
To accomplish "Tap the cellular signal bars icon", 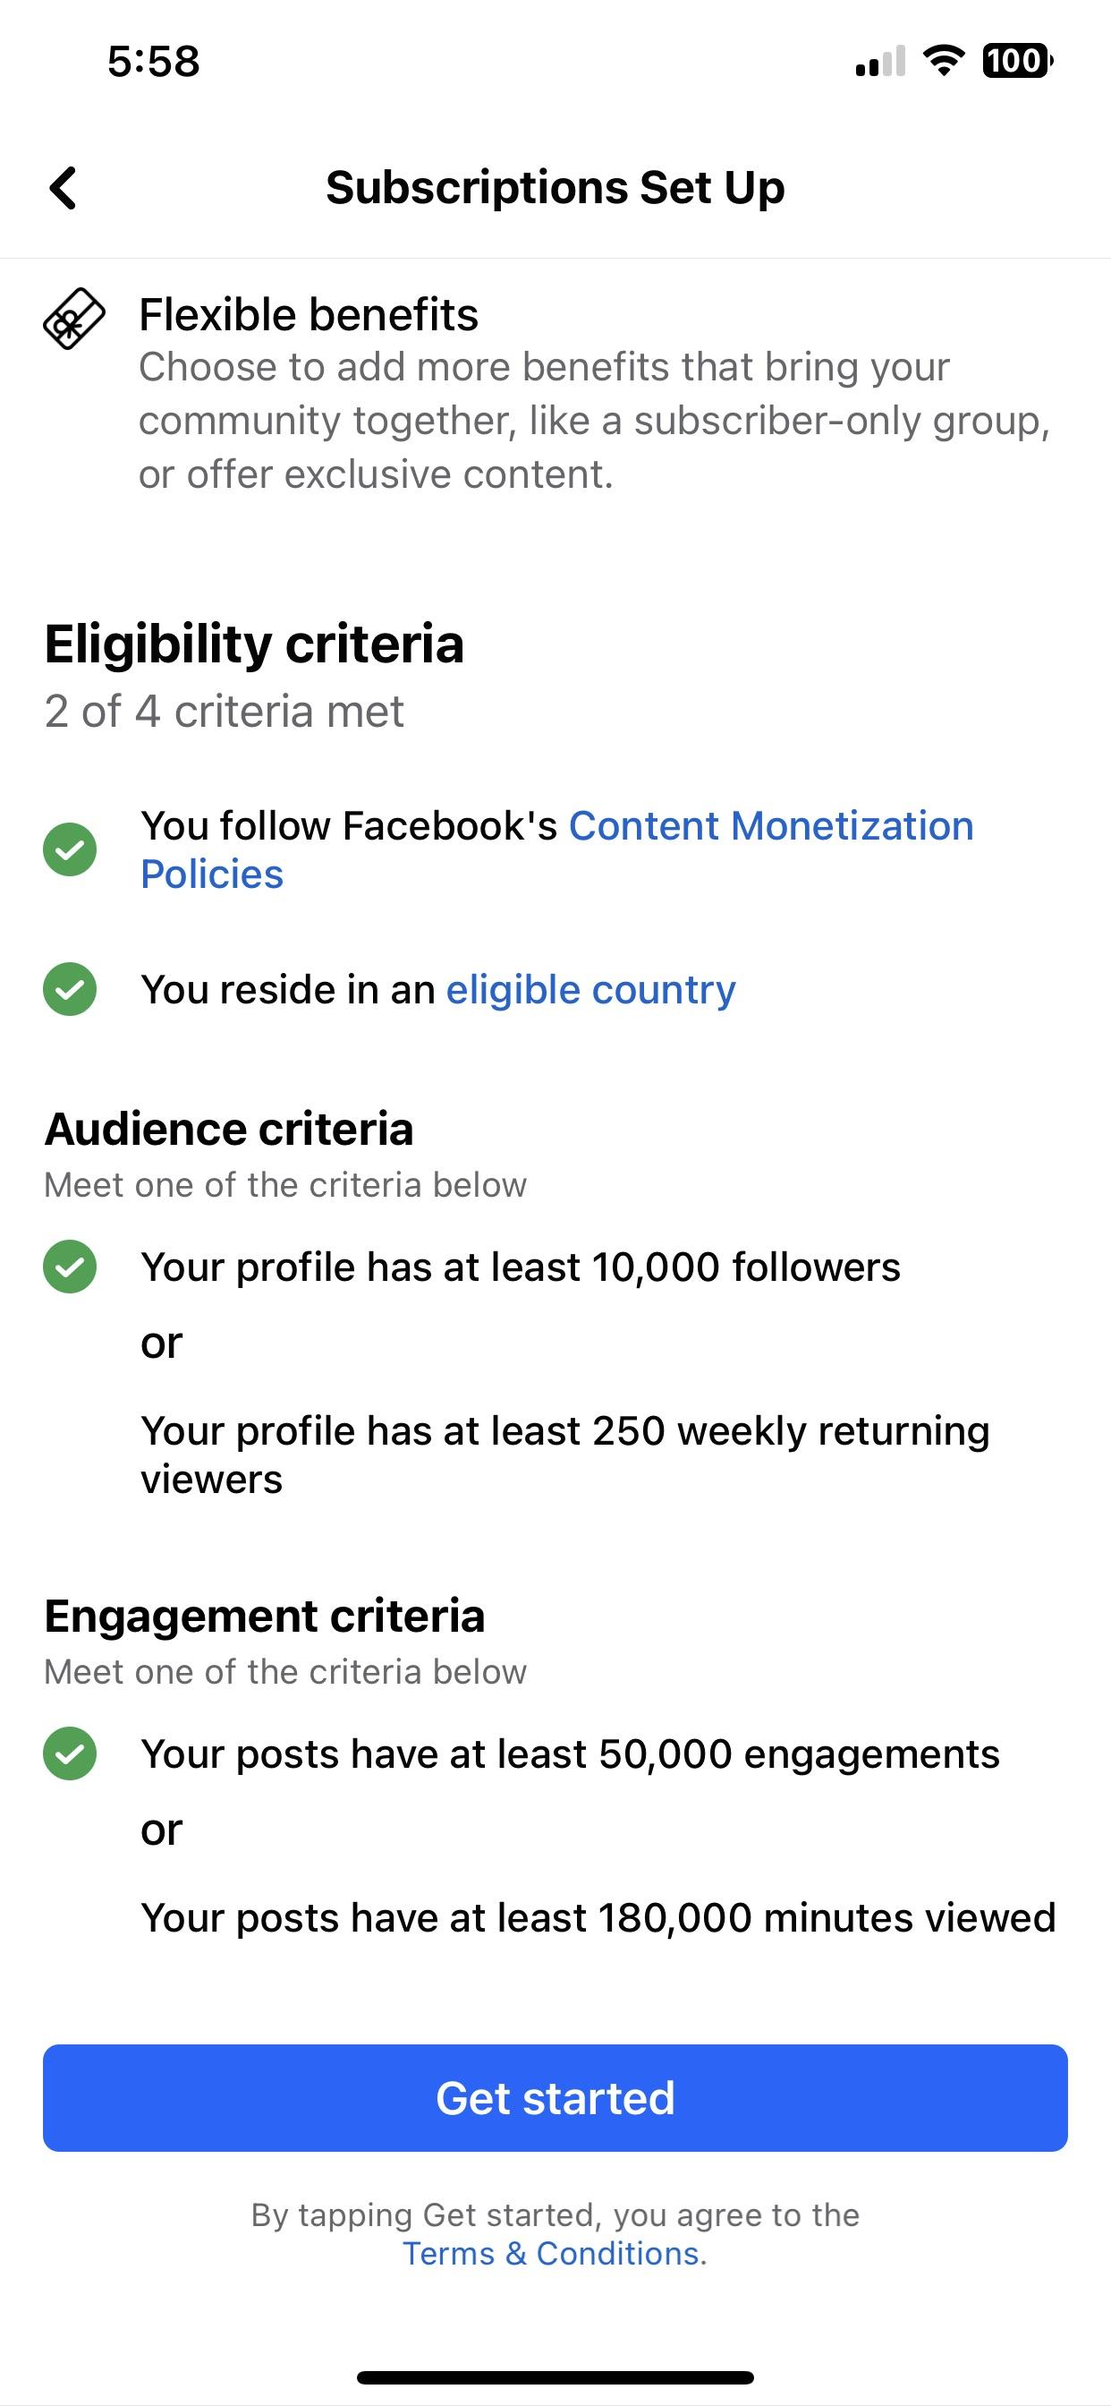I will [x=878, y=62].
